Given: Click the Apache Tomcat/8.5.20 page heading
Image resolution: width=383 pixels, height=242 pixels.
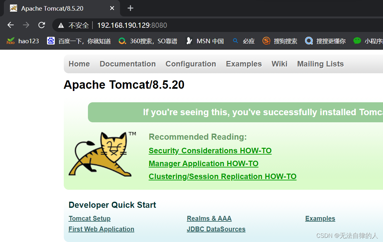Looking at the screenshot, I should click(124, 85).
